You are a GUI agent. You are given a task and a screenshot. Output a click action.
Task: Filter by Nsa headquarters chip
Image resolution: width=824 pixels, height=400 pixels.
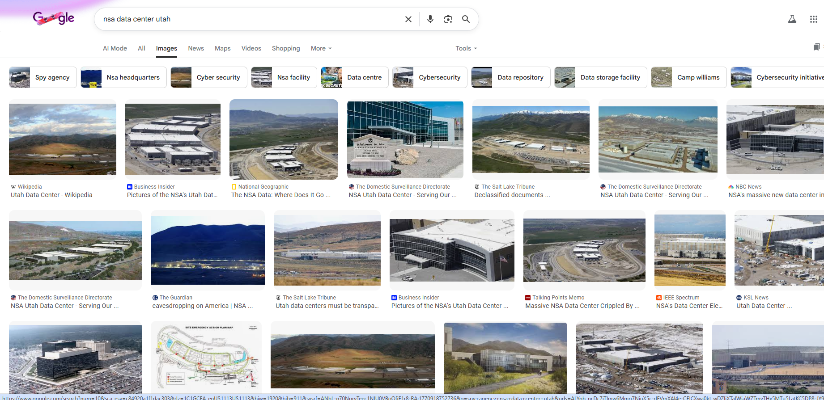123,77
